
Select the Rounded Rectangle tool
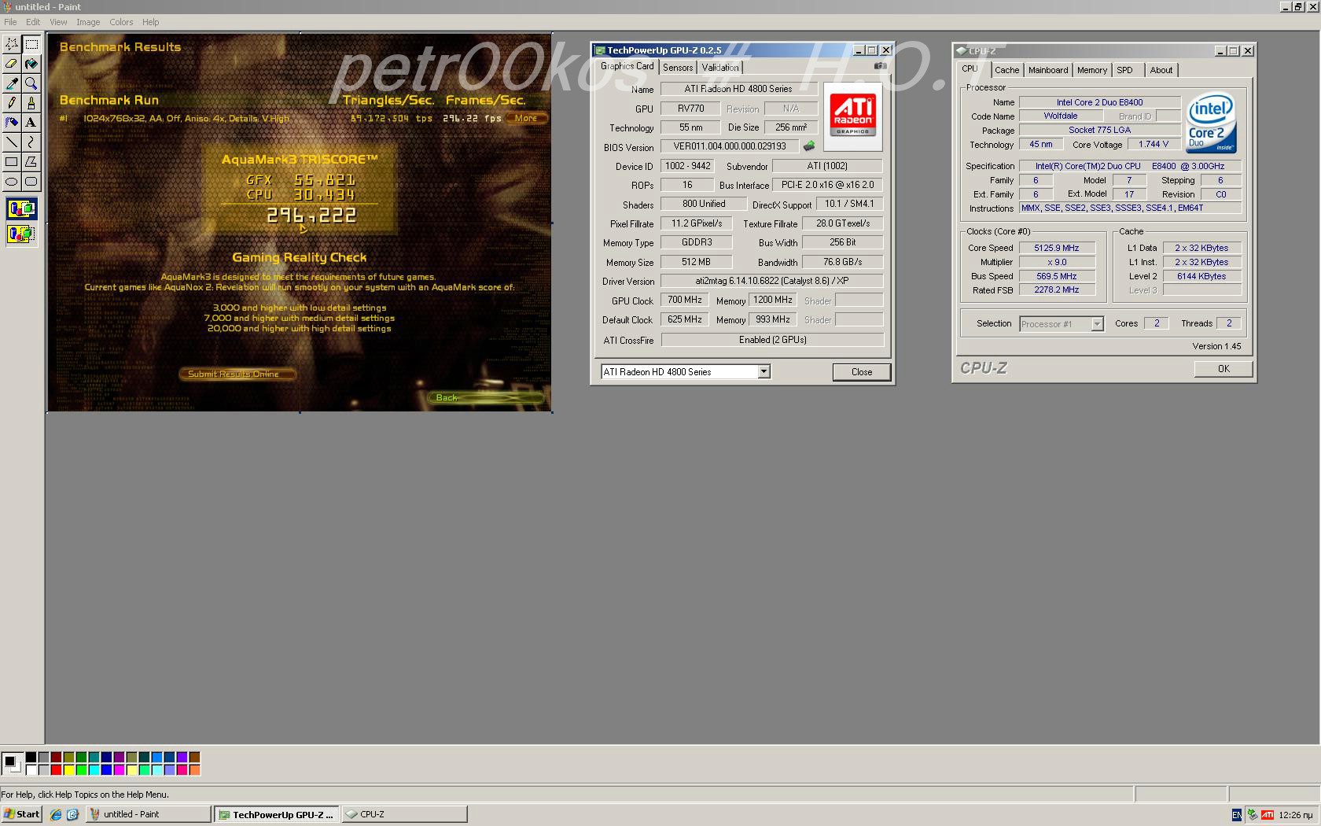point(31,182)
